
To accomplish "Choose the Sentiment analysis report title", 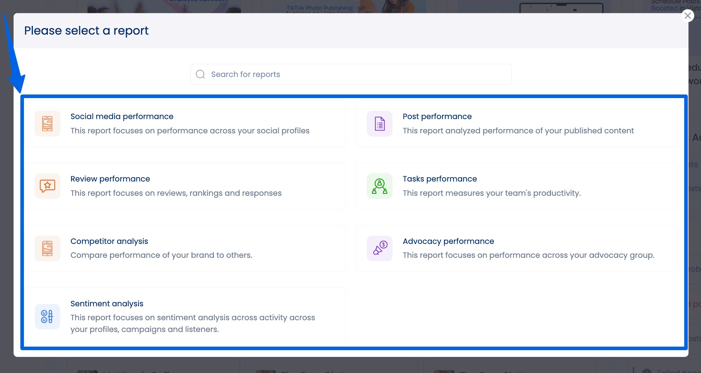I will (x=107, y=304).
